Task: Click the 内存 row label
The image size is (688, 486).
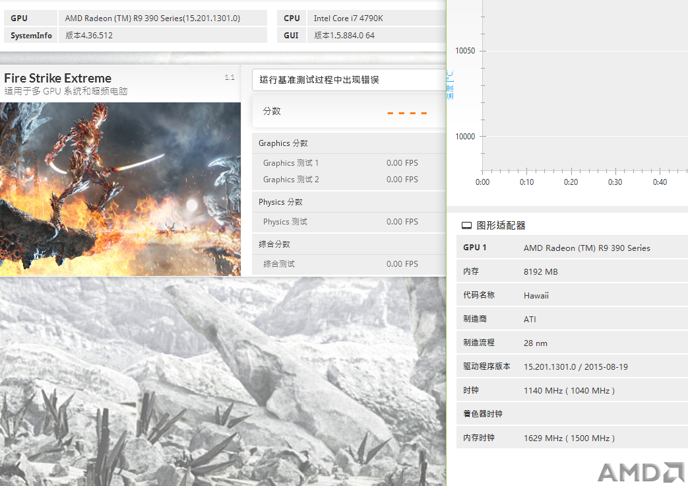Action: (x=471, y=271)
